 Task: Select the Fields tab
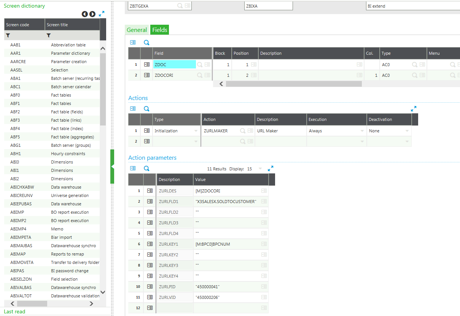(159, 30)
